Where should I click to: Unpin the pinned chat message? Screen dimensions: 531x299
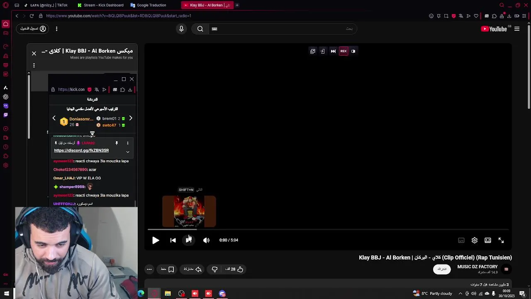point(117,143)
